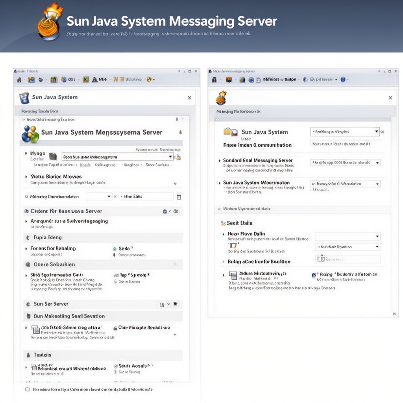The image size is (403, 403).
Task: Click the lock icon beside Teatelis
Action: pyautogui.click(x=28, y=355)
